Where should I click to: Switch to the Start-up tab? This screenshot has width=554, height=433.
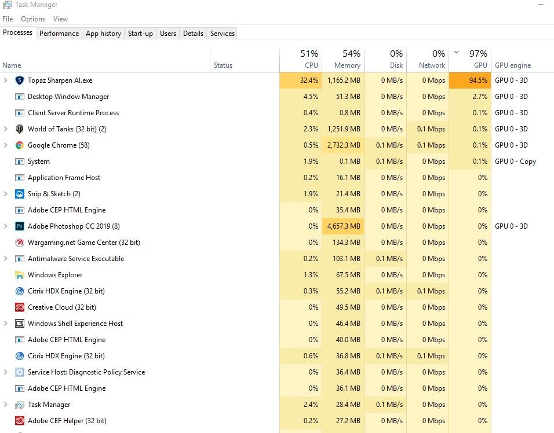tap(140, 34)
